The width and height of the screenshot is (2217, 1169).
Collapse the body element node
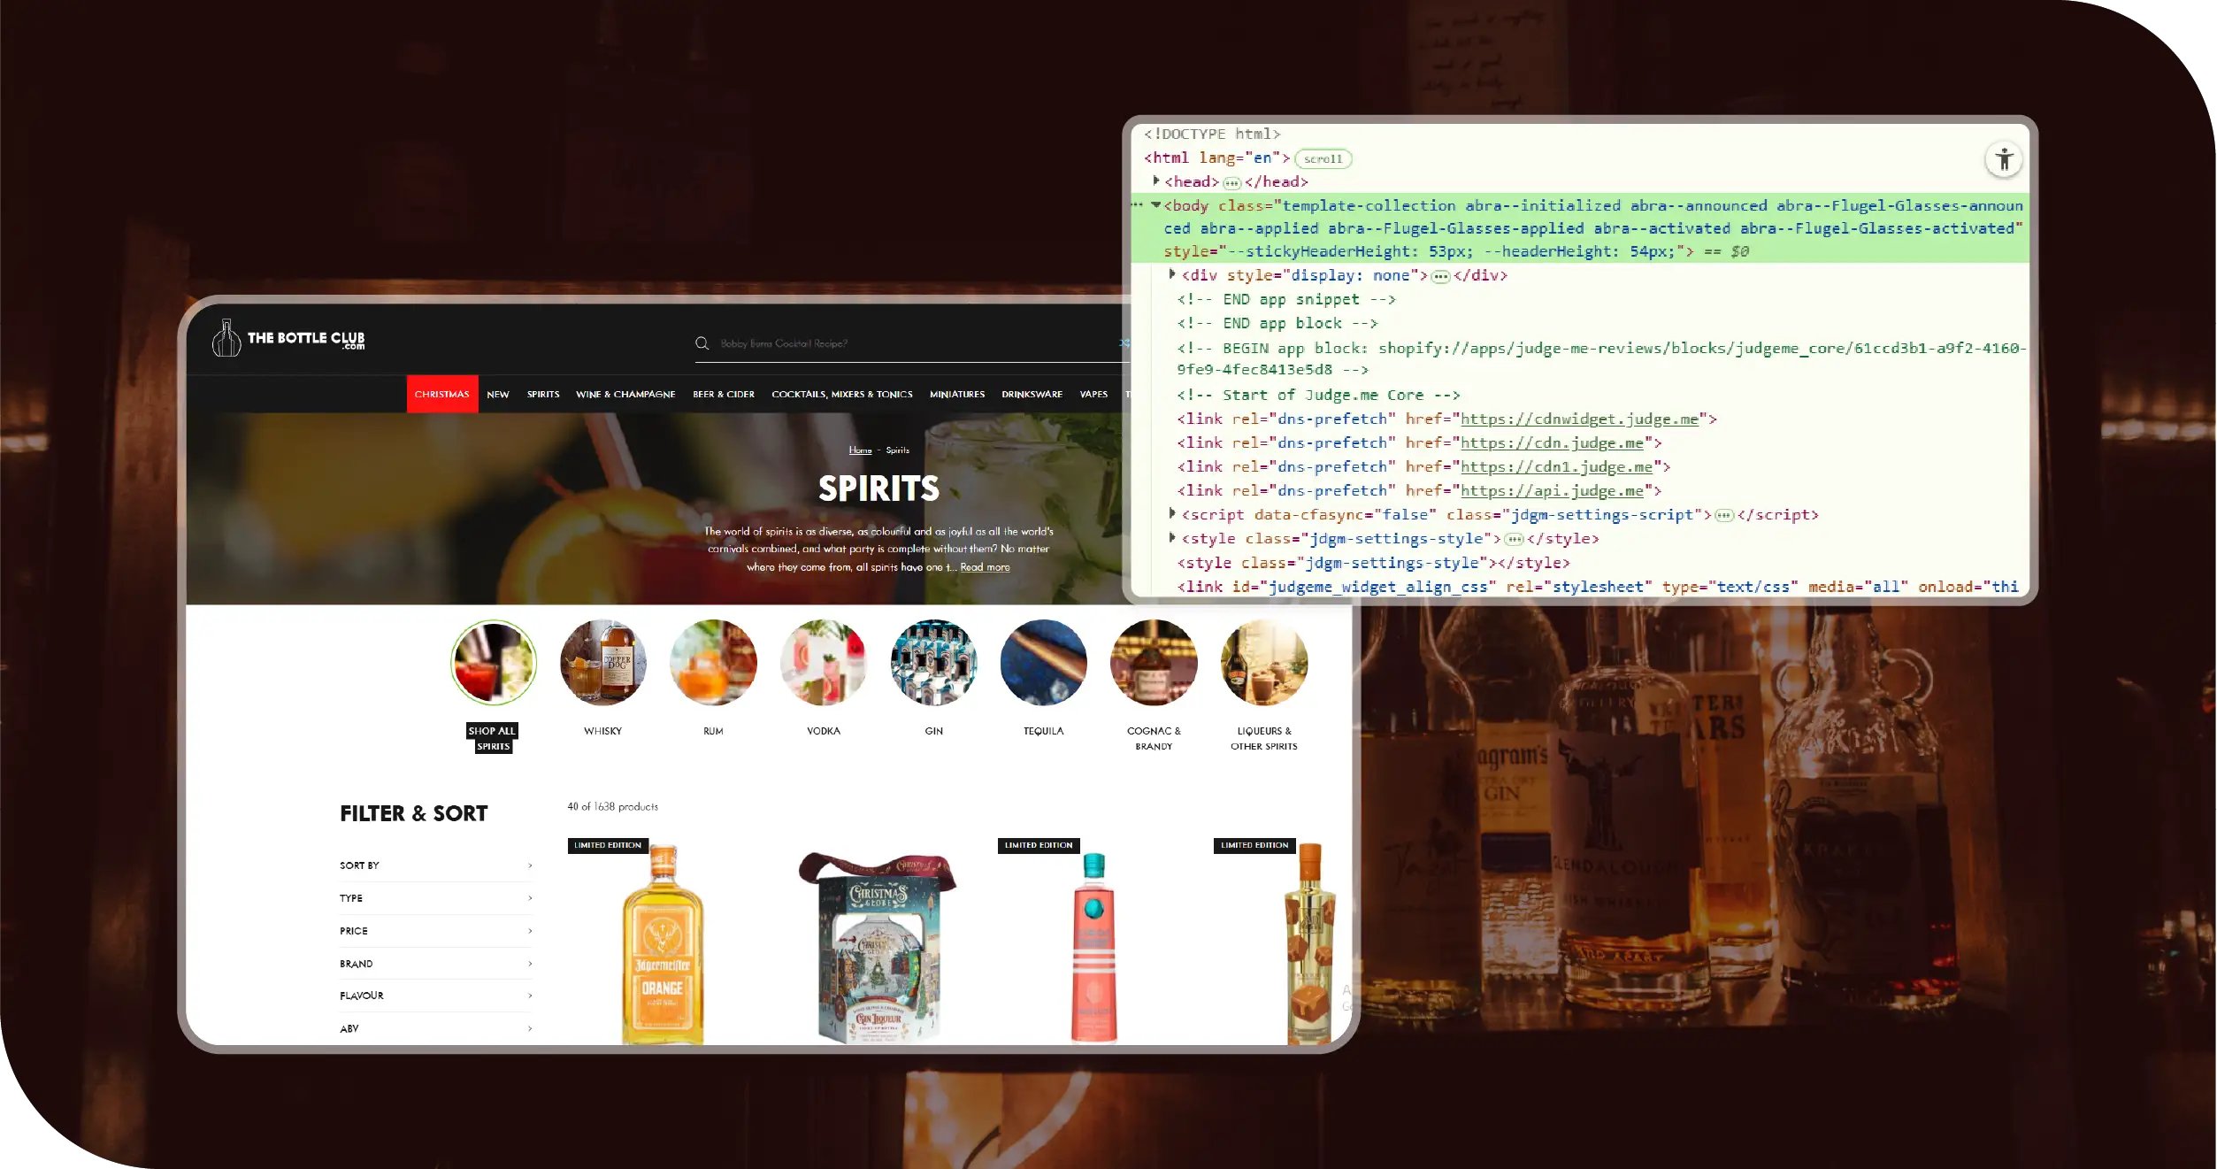click(1156, 205)
